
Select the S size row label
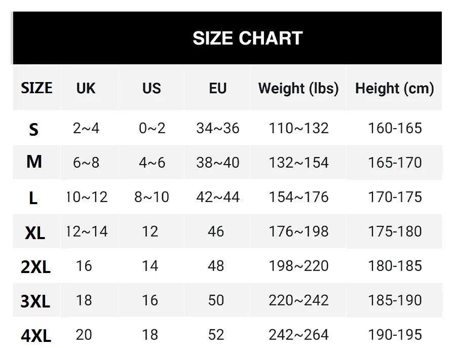click(x=34, y=129)
